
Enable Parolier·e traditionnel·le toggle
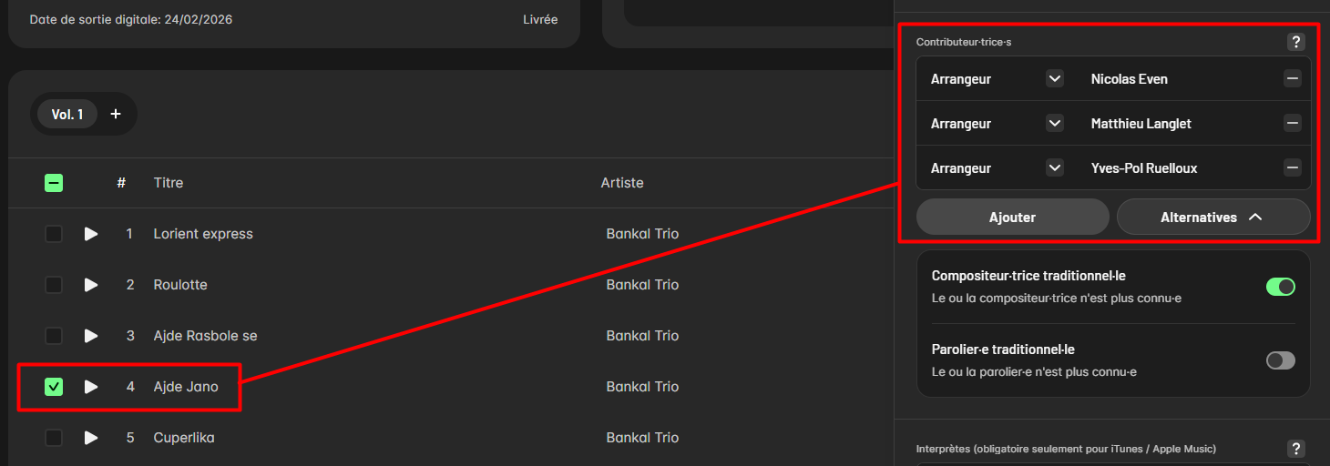[x=1280, y=360]
